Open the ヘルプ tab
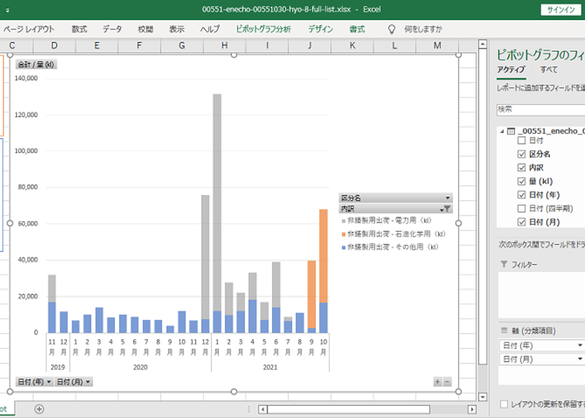Screen dimensions: 585x418 point(210,29)
